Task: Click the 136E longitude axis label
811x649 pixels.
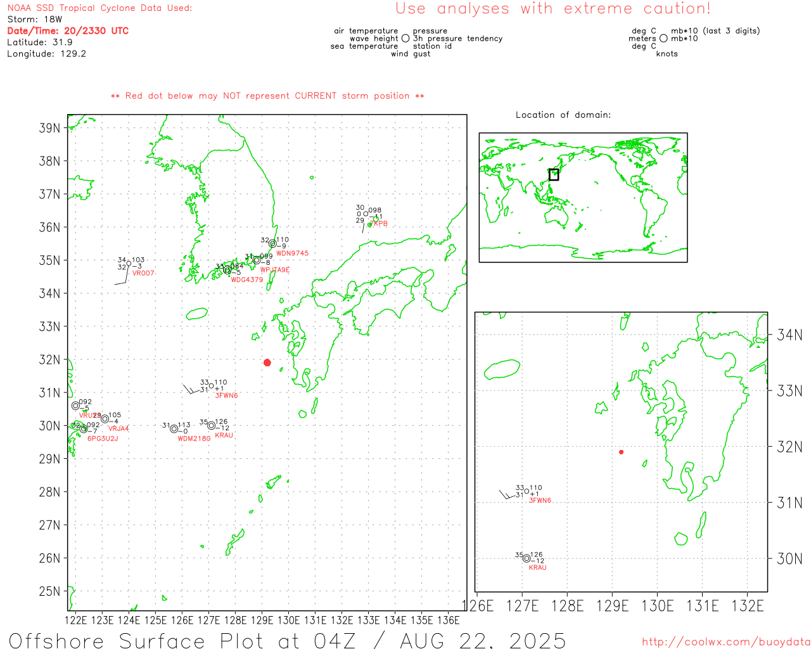Action: coord(449,620)
